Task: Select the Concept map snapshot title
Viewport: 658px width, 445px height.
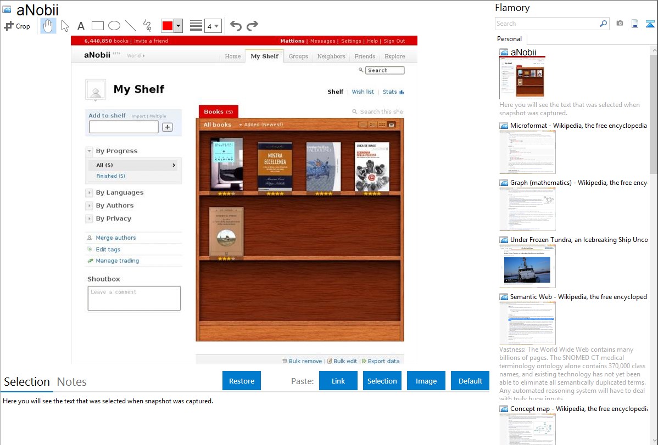Action: pyautogui.click(x=579, y=408)
